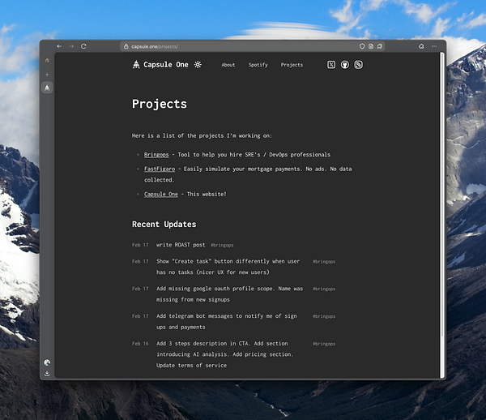This screenshot has width=486, height=420.
Task: Click the padlock icon in the address bar
Action: tap(126, 46)
